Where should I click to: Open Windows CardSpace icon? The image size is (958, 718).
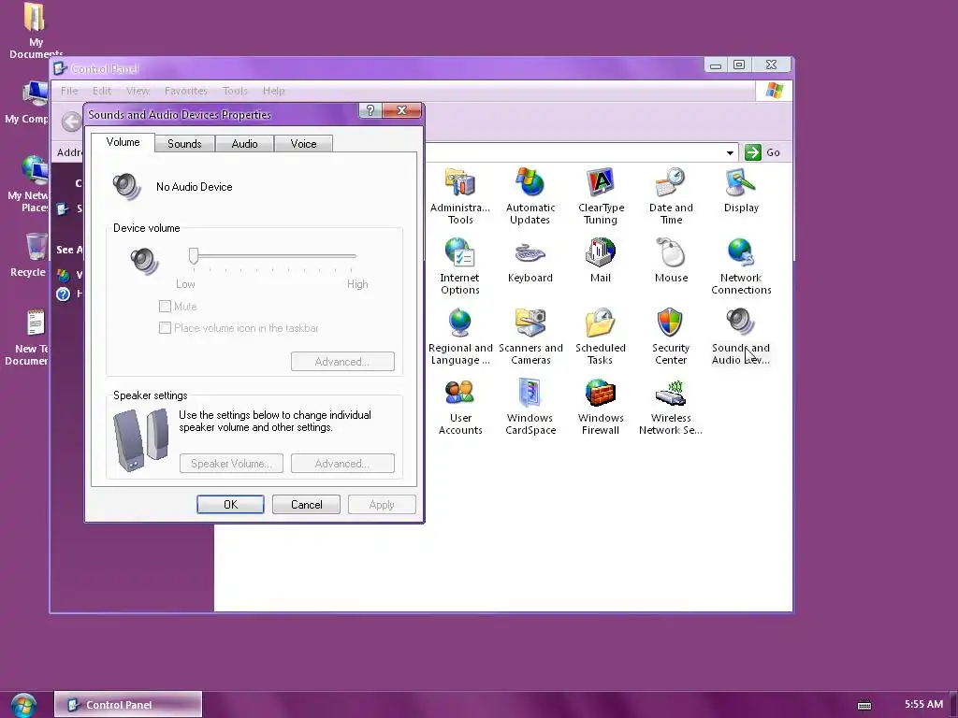click(530, 407)
